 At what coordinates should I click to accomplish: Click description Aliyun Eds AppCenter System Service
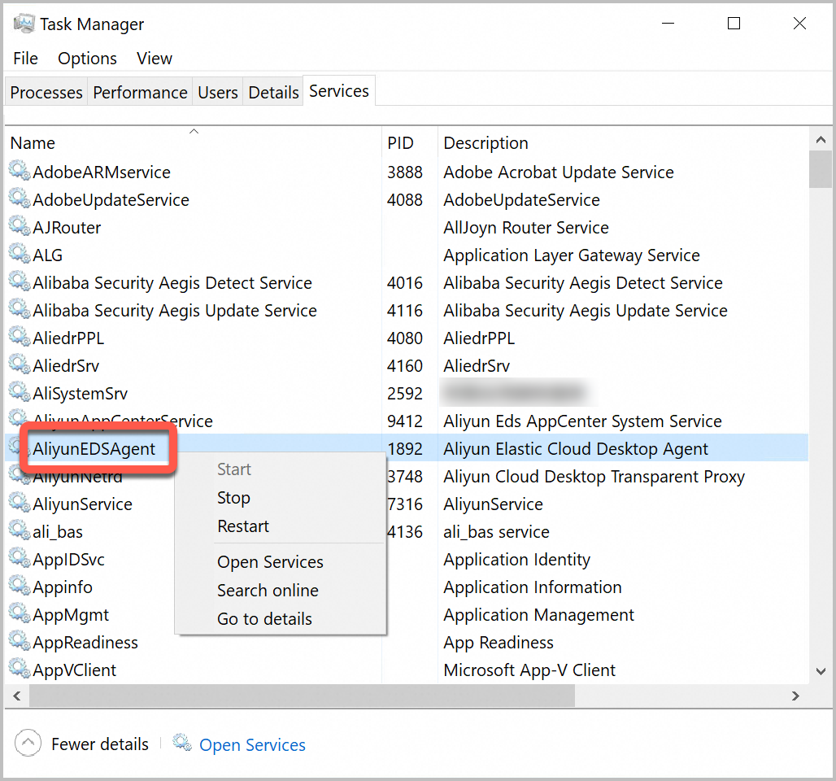(583, 421)
